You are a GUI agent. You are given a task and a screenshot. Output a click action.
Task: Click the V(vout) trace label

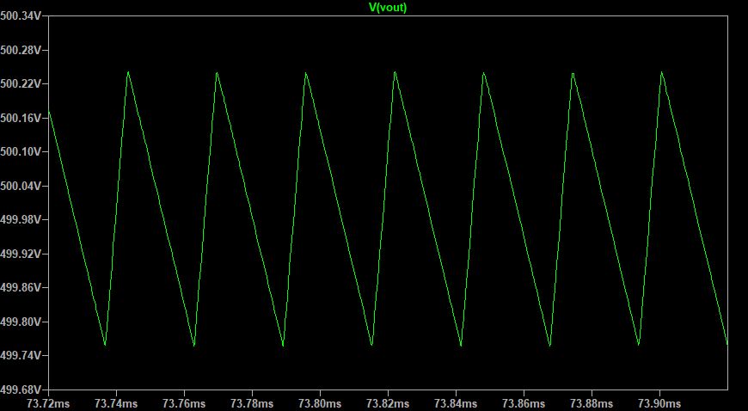pos(388,7)
